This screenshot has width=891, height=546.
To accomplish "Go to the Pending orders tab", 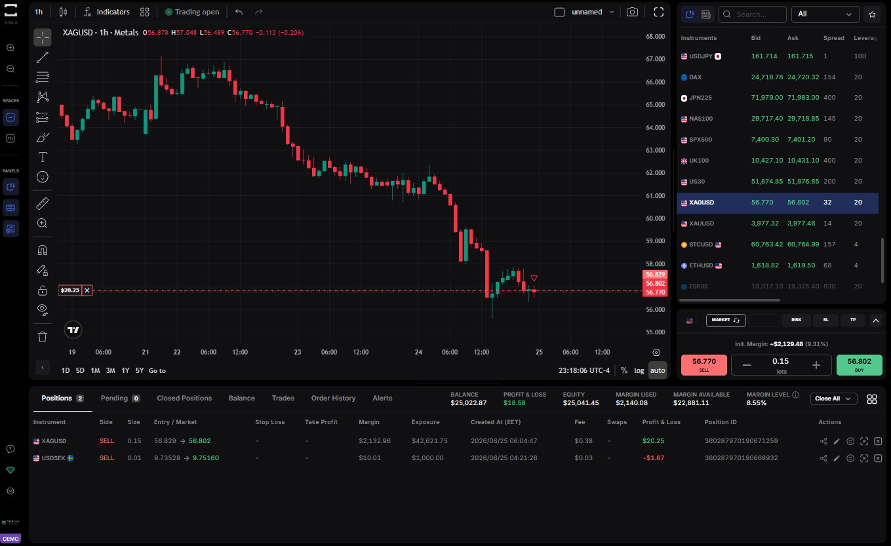I will click(120, 398).
